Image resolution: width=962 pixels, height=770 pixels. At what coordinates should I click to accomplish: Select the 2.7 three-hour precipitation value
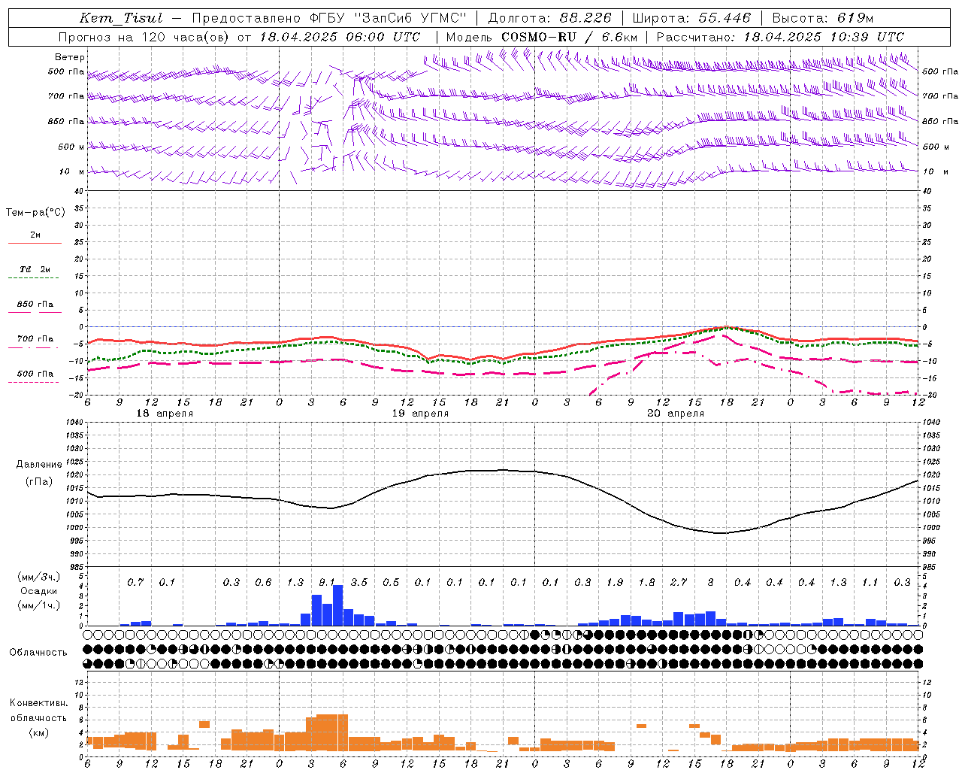679,582
